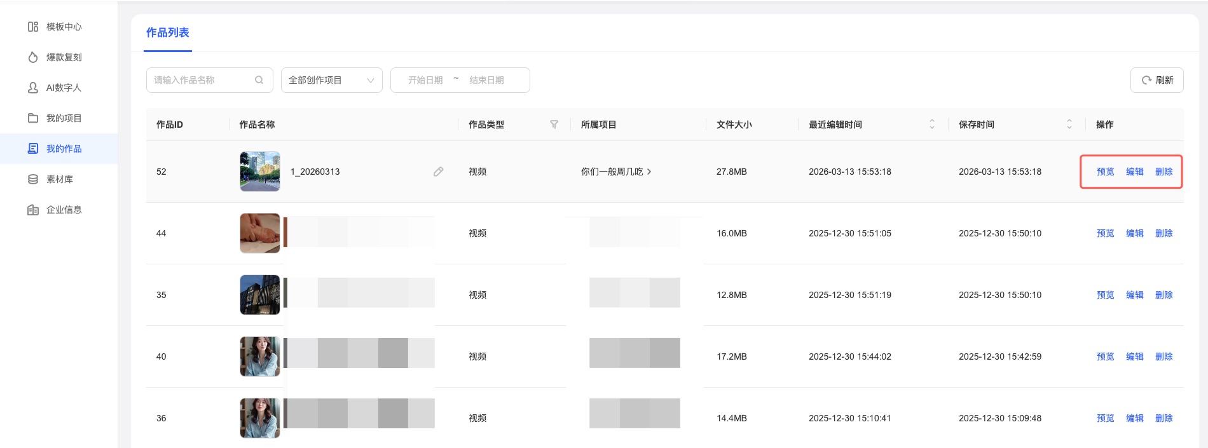The image size is (1208, 448).
Task: Open 素材库 in the sidebar
Action: pyautogui.click(x=59, y=179)
